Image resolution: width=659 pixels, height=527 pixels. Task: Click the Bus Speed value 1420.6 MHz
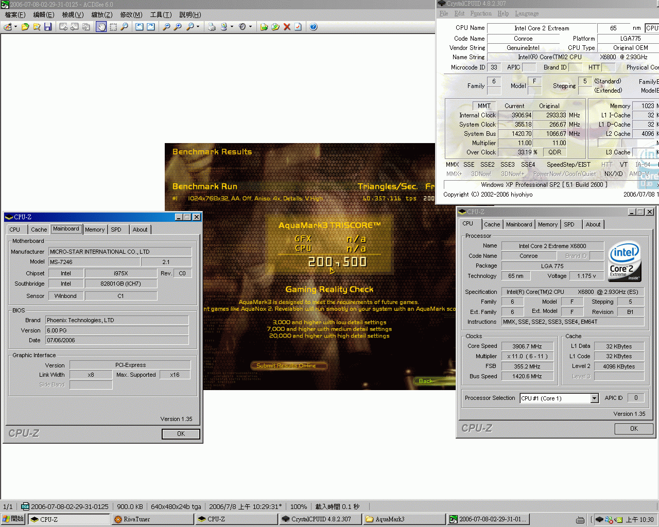click(527, 376)
